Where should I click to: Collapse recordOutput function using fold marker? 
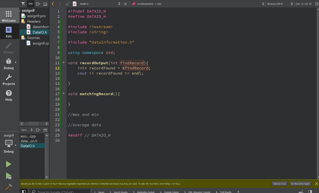pos(63,63)
